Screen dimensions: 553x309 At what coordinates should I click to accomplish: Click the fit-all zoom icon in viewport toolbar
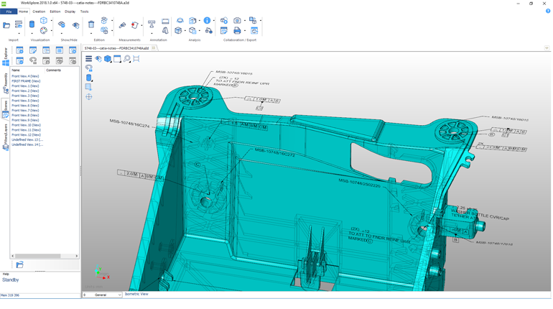point(136,59)
